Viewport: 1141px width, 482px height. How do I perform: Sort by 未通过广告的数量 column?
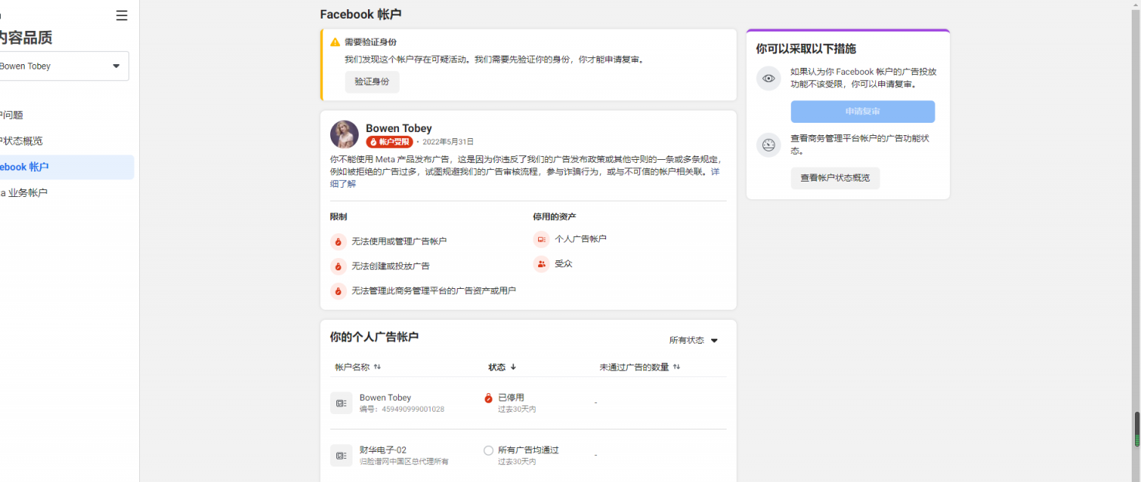(x=640, y=367)
